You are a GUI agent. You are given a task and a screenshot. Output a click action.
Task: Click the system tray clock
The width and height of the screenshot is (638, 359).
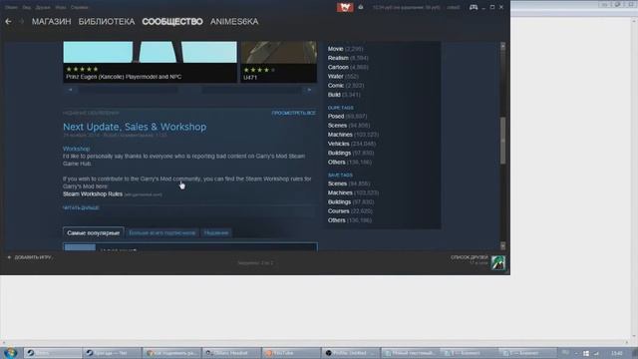click(x=617, y=353)
